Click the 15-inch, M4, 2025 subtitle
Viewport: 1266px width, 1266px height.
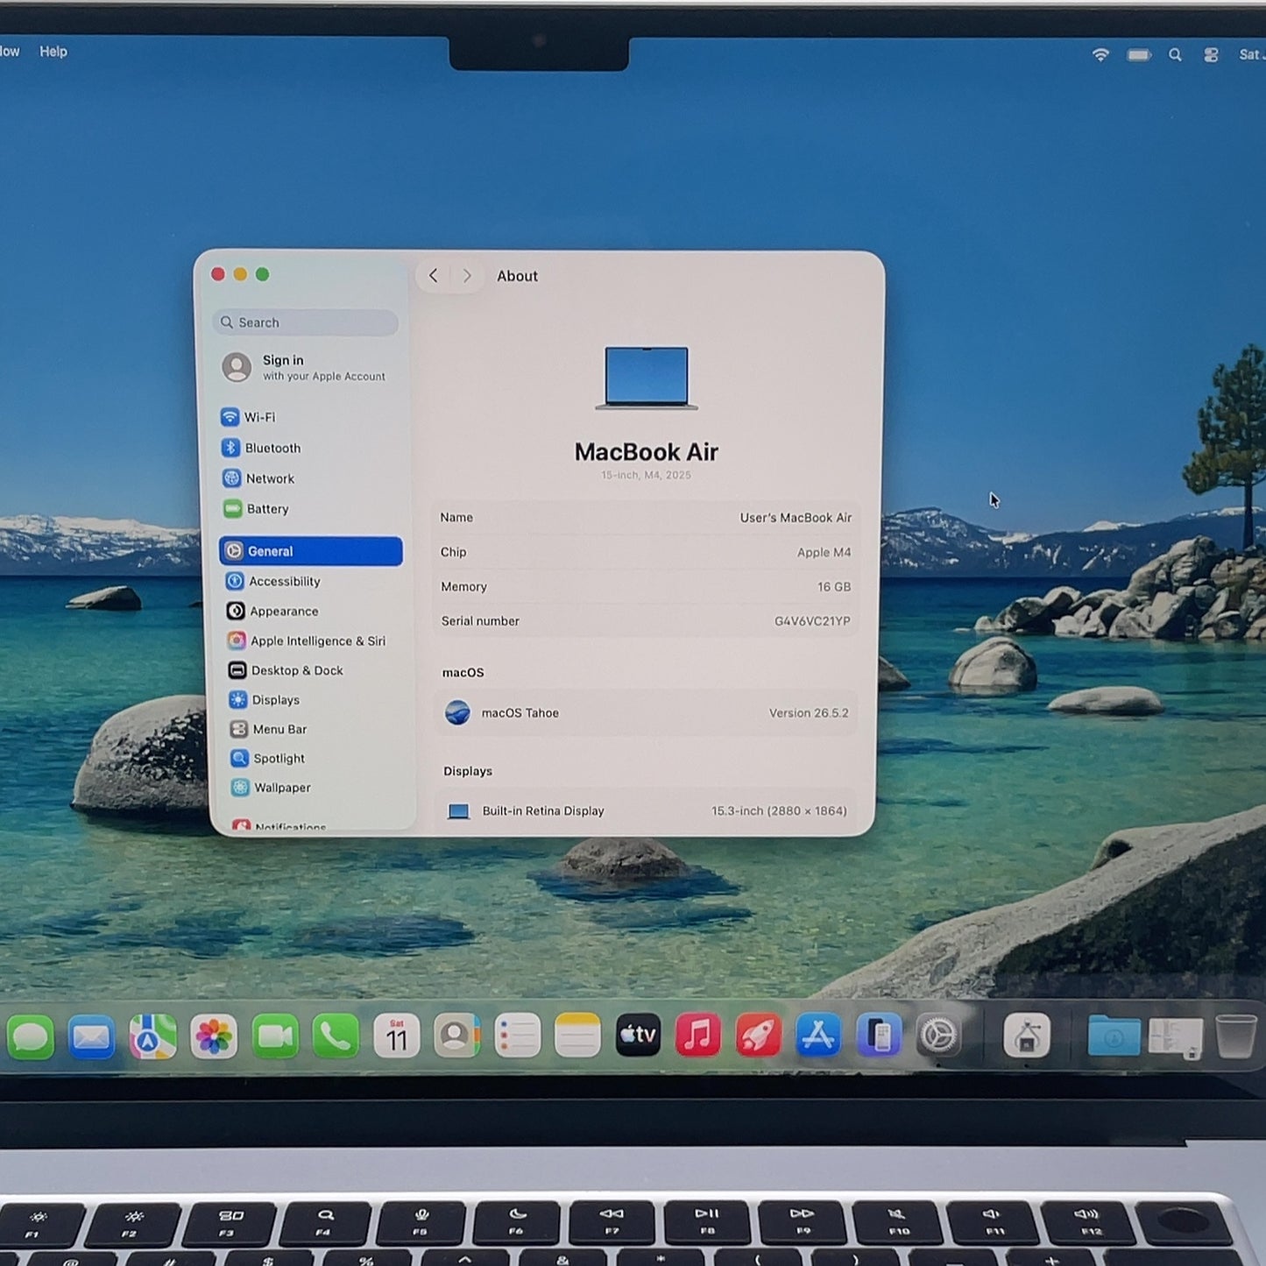[x=646, y=475]
